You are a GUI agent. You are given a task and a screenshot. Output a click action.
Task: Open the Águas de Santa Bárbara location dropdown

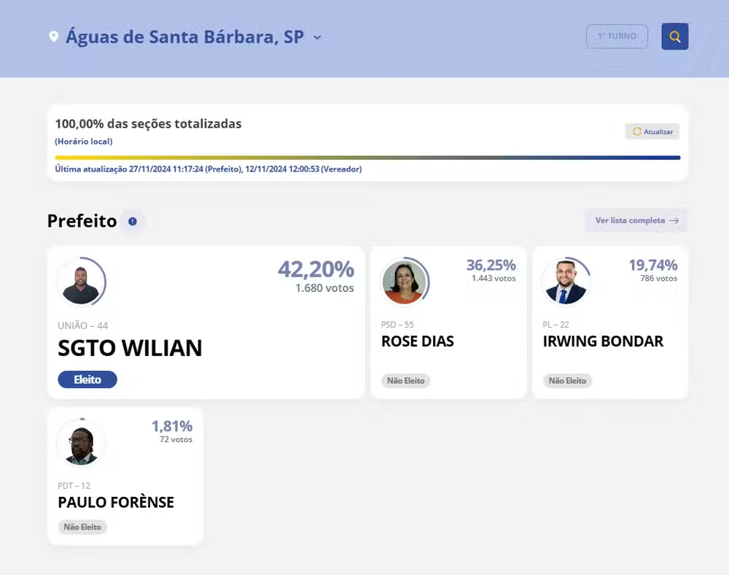click(184, 36)
